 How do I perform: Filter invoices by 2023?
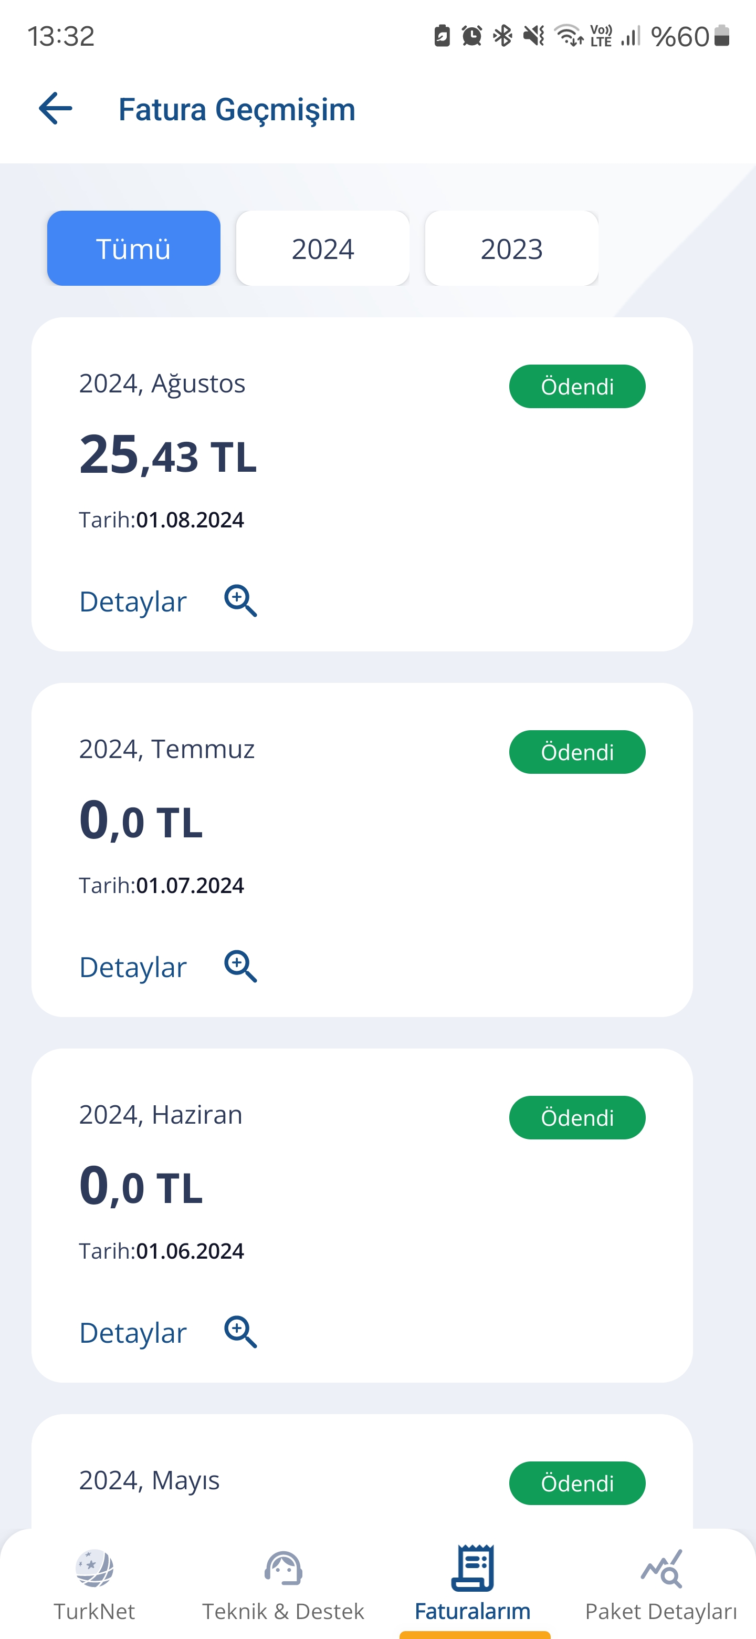click(x=511, y=248)
